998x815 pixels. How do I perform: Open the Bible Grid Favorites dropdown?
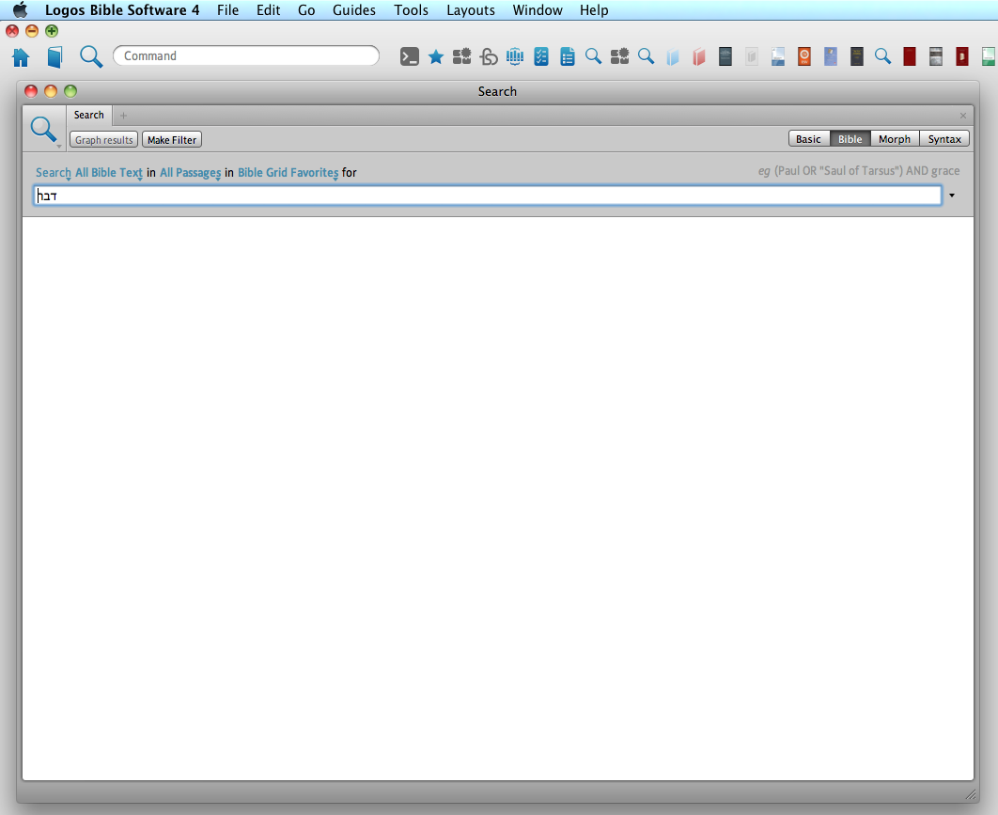tap(288, 173)
